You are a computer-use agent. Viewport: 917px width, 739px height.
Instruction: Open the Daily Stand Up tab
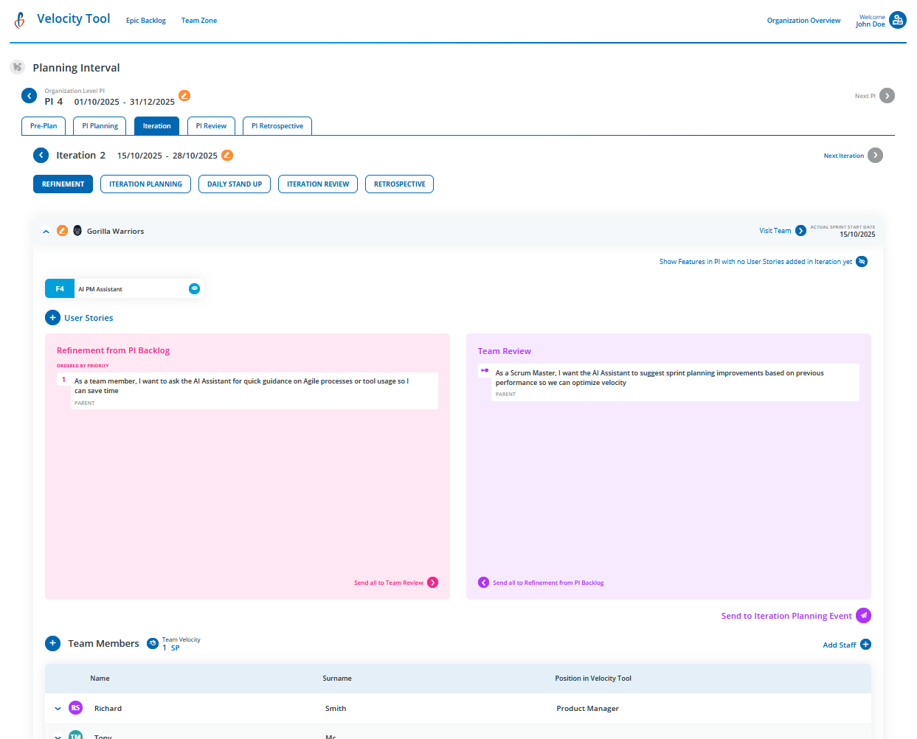(235, 184)
